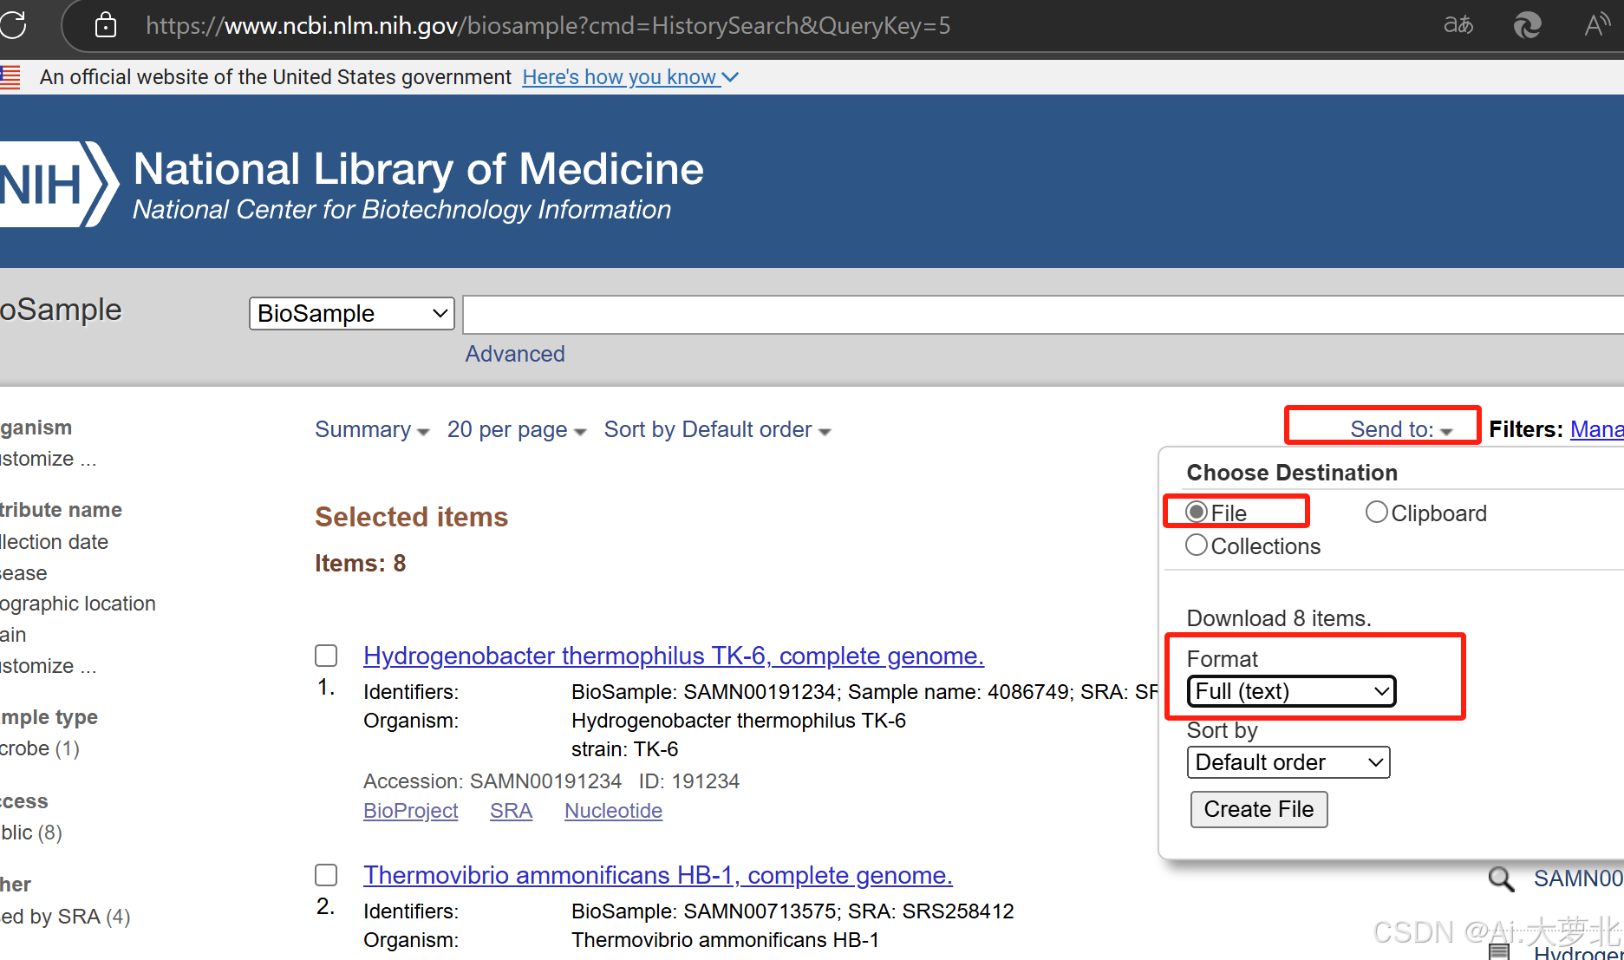Open Hydrogenobacter thermophilus TK-6 complete genome link

(674, 656)
